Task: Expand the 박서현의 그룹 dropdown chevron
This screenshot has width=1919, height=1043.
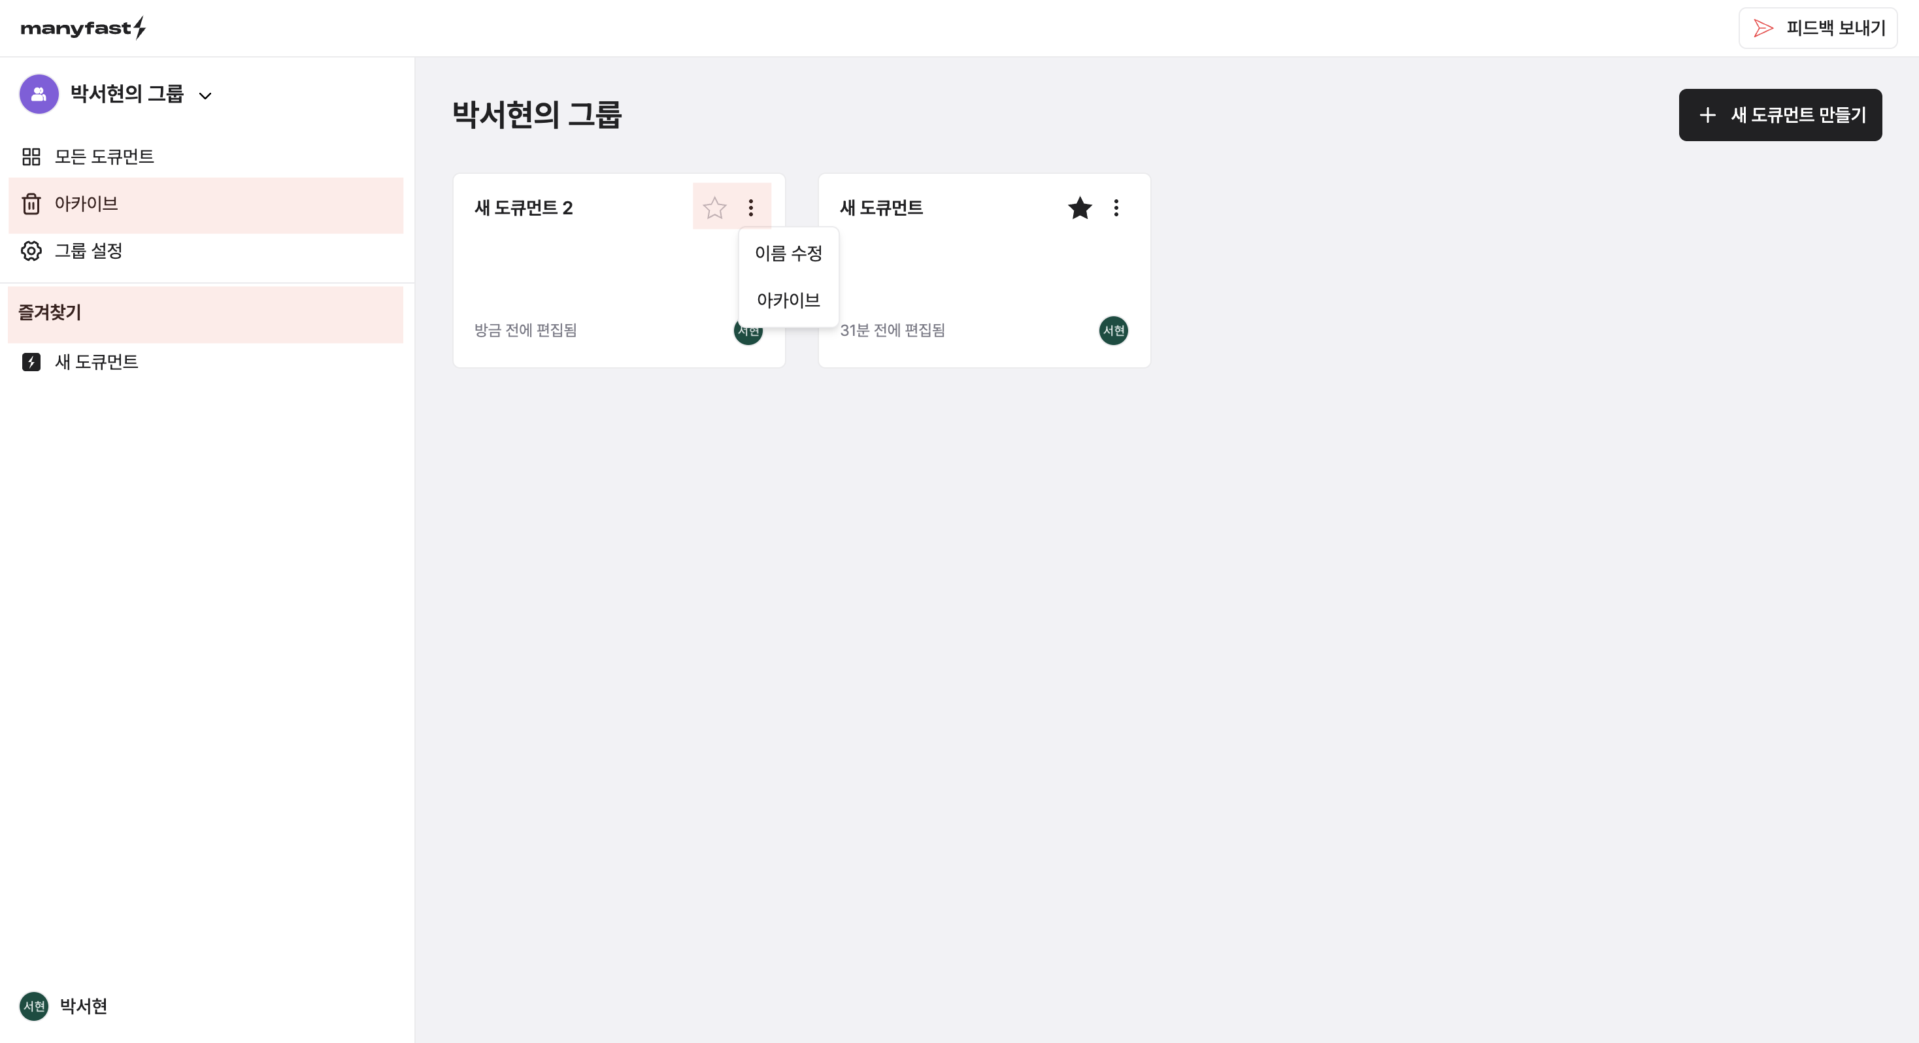Action: click(x=205, y=95)
